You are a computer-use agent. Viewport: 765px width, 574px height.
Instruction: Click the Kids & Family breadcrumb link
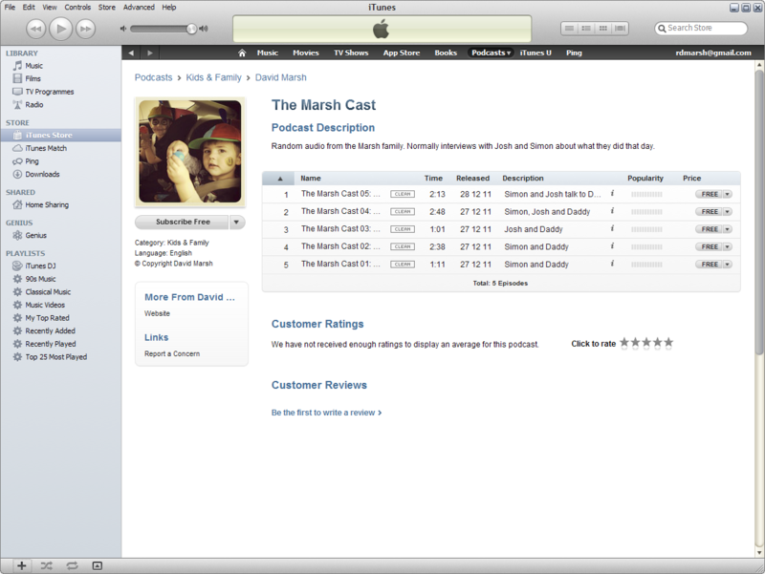[x=213, y=77]
